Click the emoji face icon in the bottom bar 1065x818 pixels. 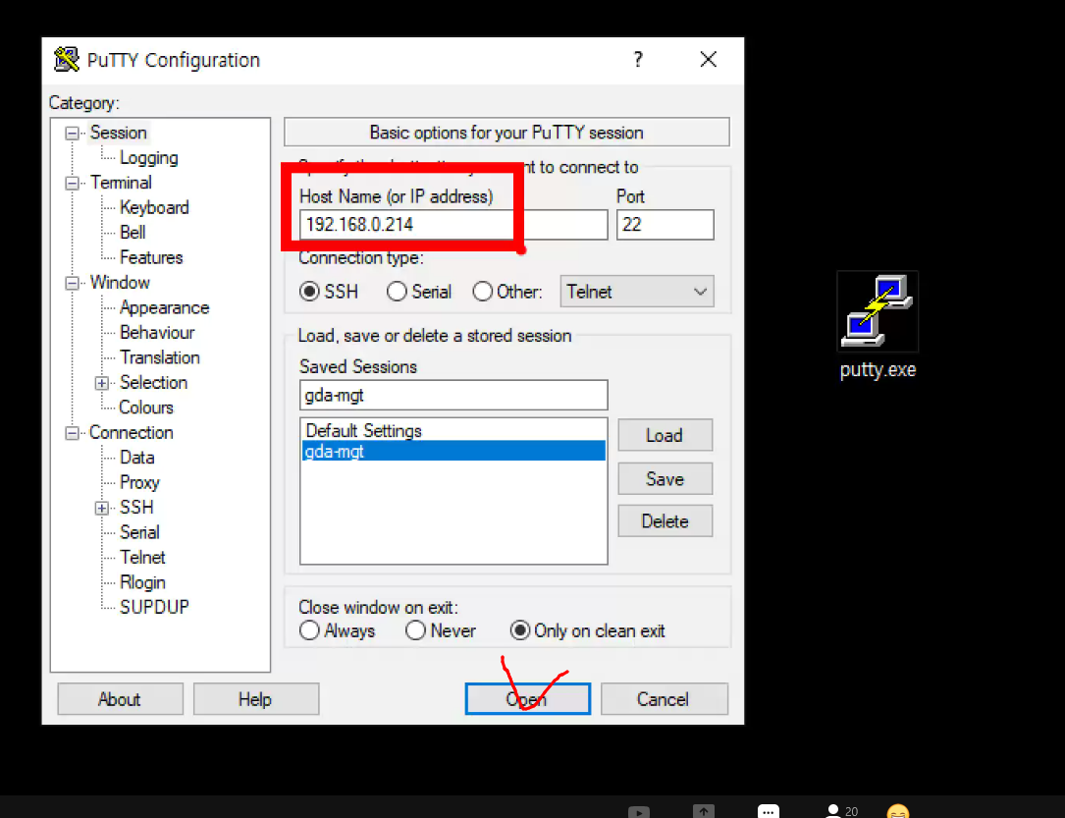pos(898,811)
